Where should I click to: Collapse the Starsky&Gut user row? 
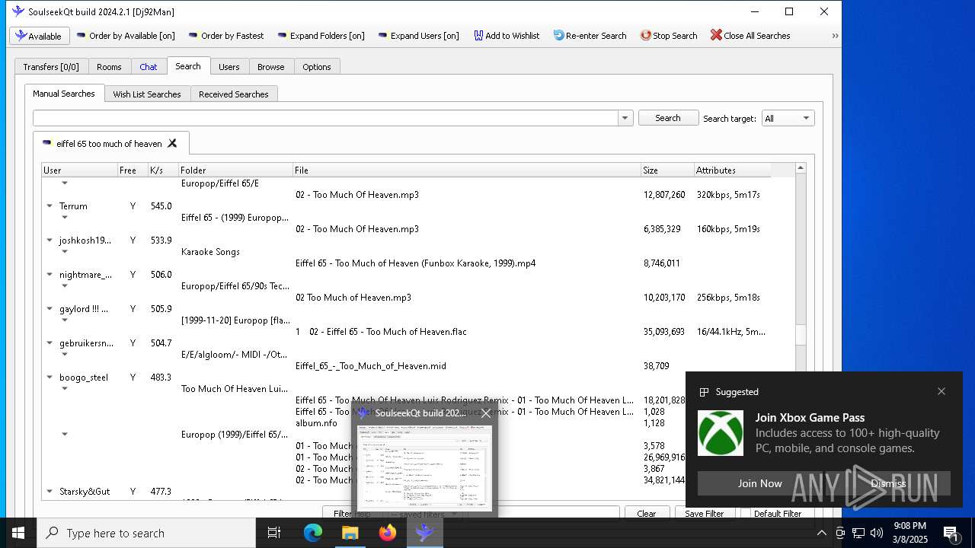(50, 492)
